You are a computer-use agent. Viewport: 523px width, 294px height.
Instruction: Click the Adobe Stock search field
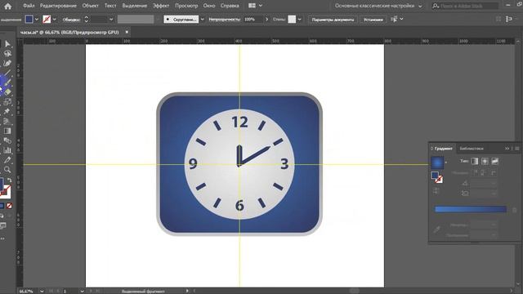(468, 6)
